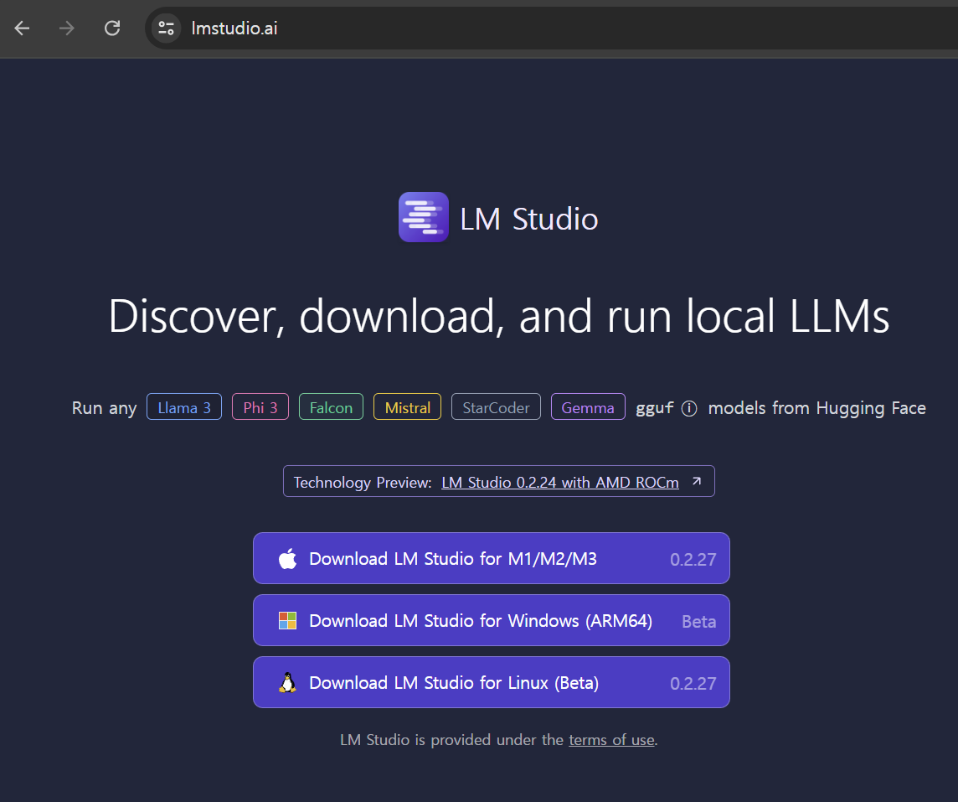Screen dimensions: 958x802
Task: Click the LM Studio title text
Action: [529, 219]
